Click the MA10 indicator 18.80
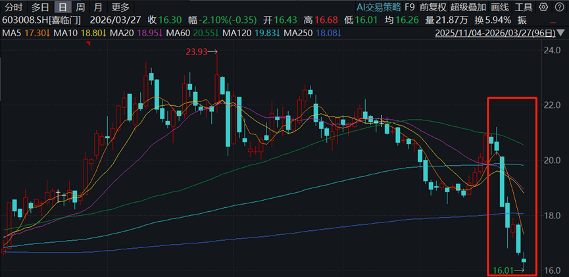Image resolution: width=569 pixels, height=277 pixels. [93, 34]
